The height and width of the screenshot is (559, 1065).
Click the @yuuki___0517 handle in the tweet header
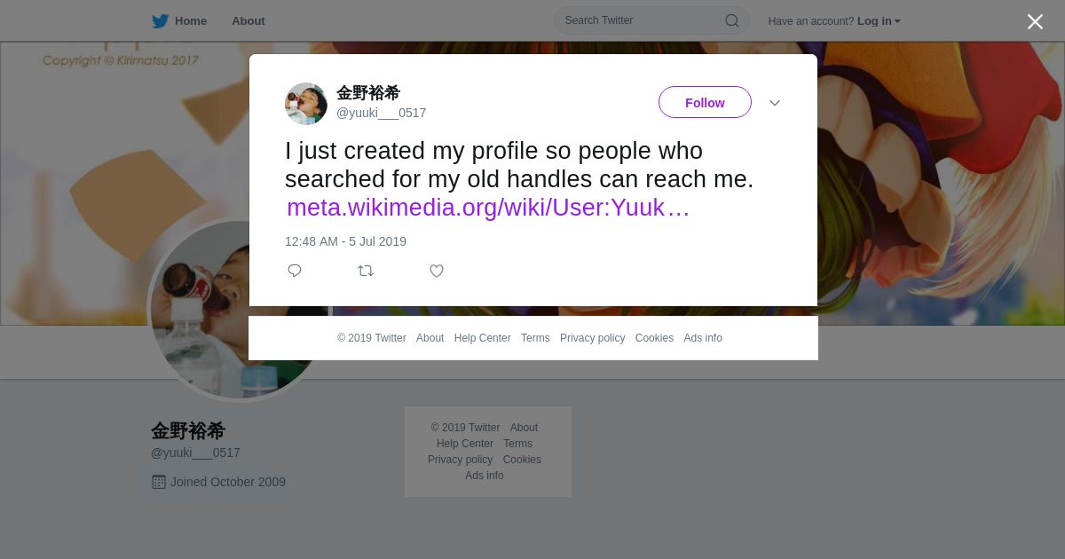[x=381, y=113]
